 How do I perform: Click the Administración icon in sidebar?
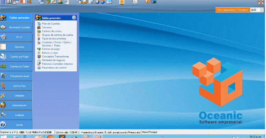coord(3,105)
